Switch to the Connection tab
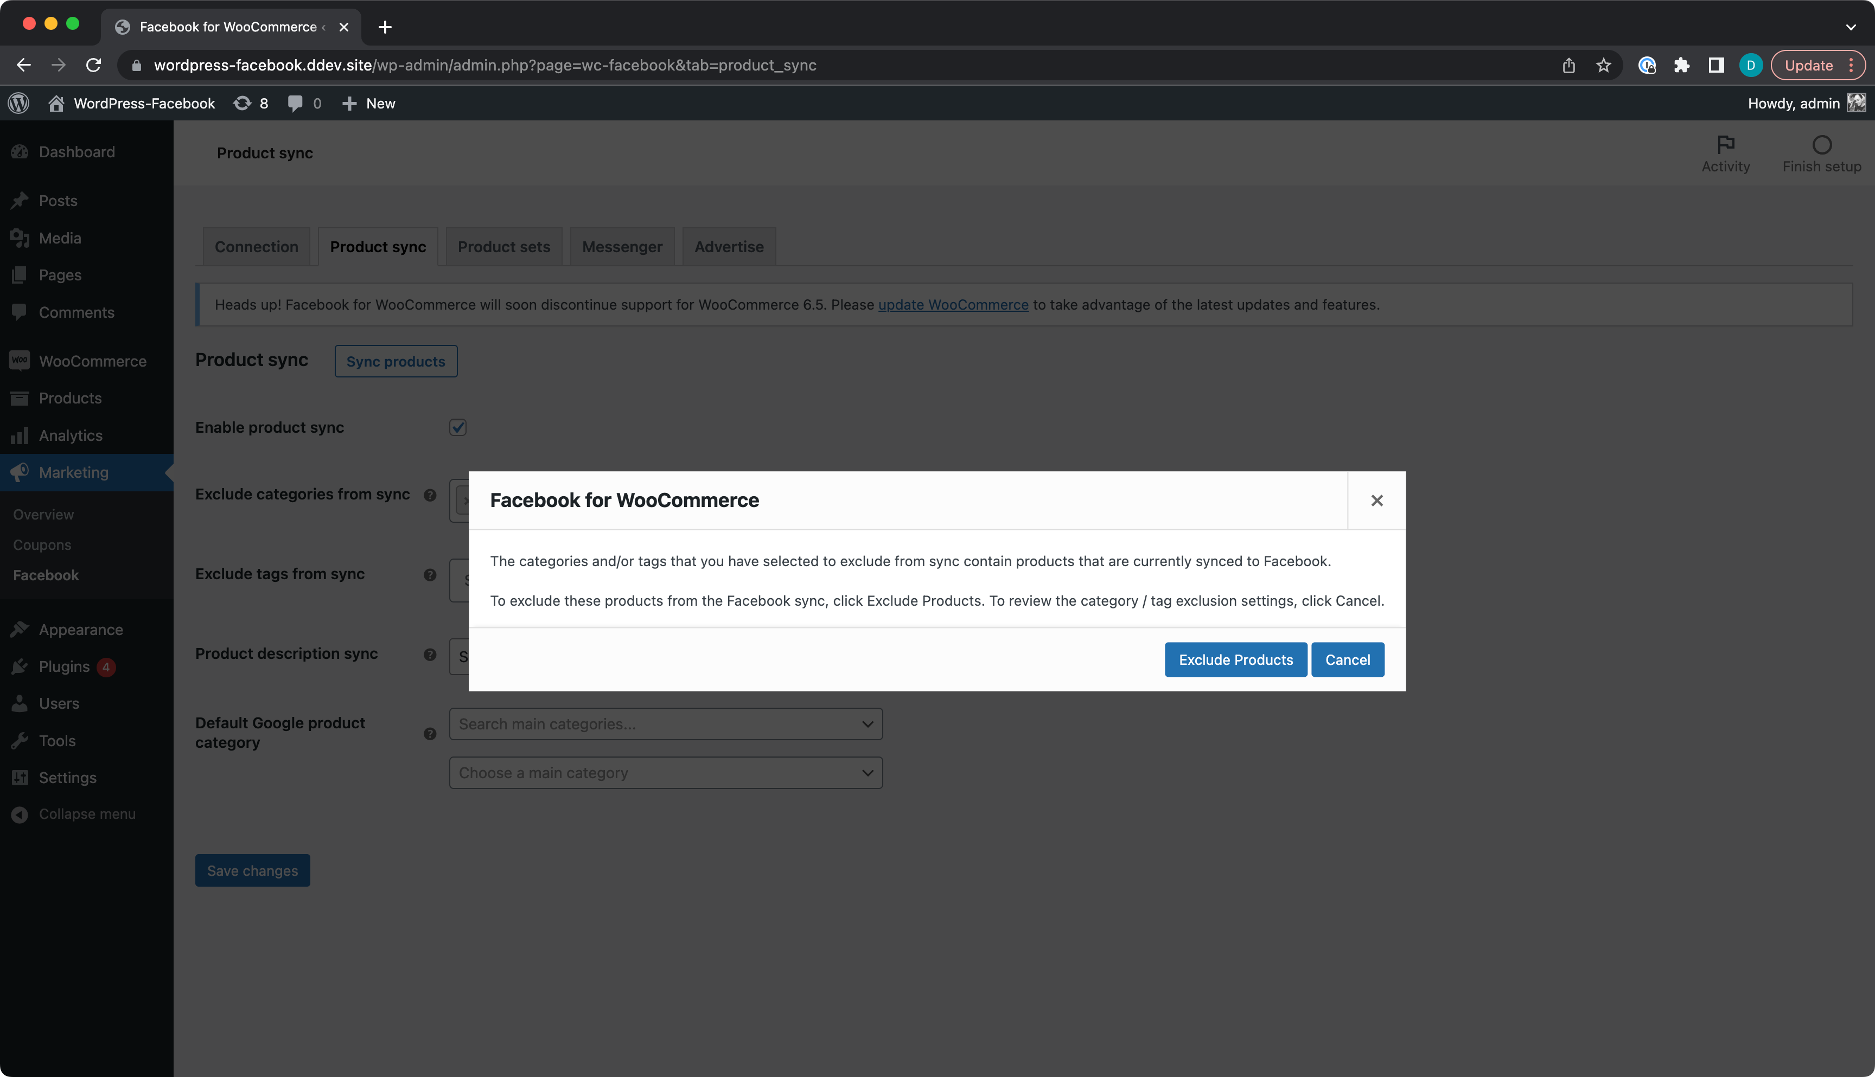Image resolution: width=1875 pixels, height=1077 pixels. (257, 247)
